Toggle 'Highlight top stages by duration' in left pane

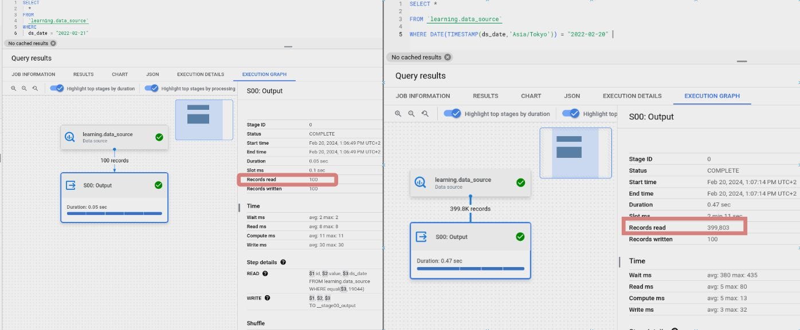tap(57, 89)
